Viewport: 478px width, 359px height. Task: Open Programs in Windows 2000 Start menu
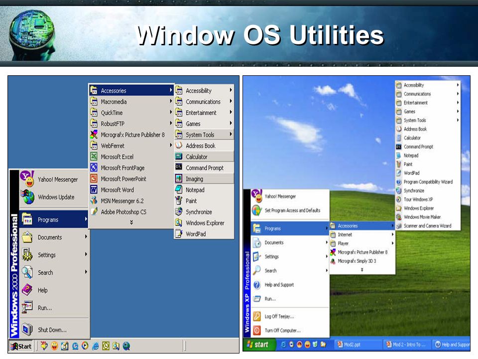(x=54, y=219)
